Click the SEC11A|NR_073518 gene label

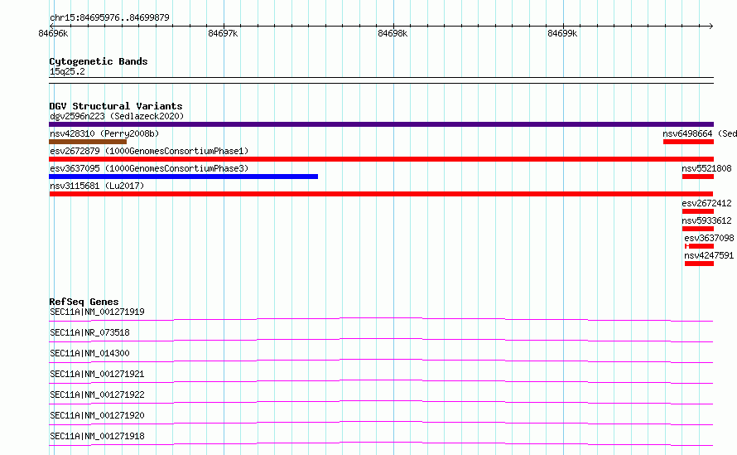tap(89, 332)
